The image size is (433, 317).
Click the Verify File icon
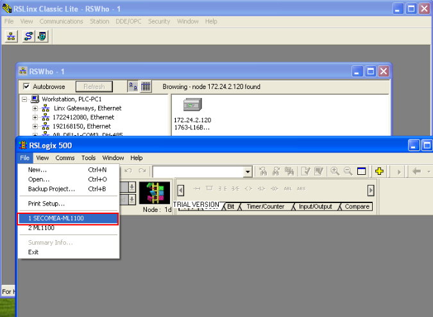point(306,171)
